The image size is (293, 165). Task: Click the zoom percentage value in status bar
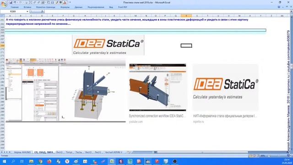[263, 156]
